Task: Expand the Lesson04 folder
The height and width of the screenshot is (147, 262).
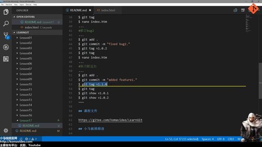Action: coord(37,53)
